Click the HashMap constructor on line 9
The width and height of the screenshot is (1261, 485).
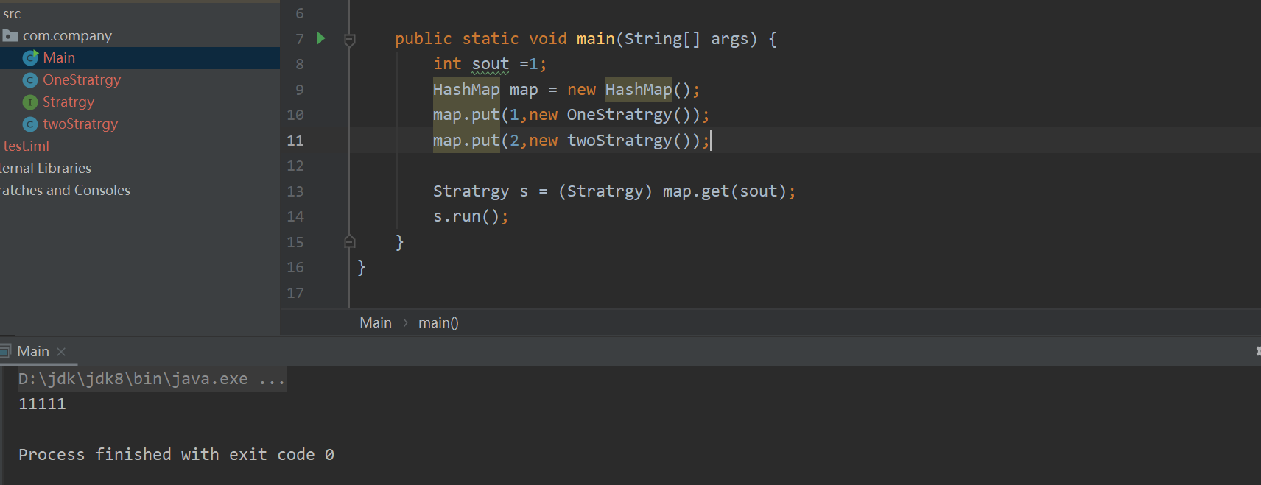(x=639, y=90)
